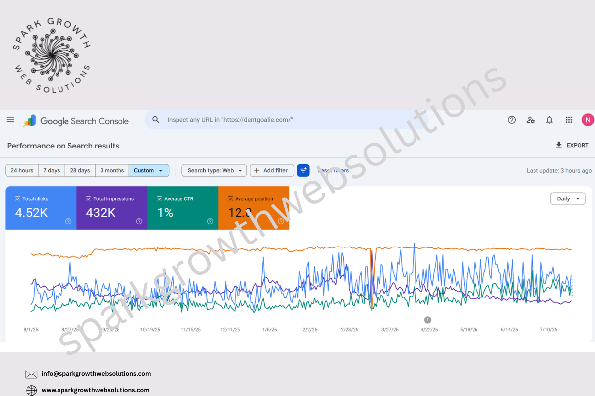Viewport: 595px width, 396px height.
Task: Uncheck the Average position checkbox
Action: point(231,199)
